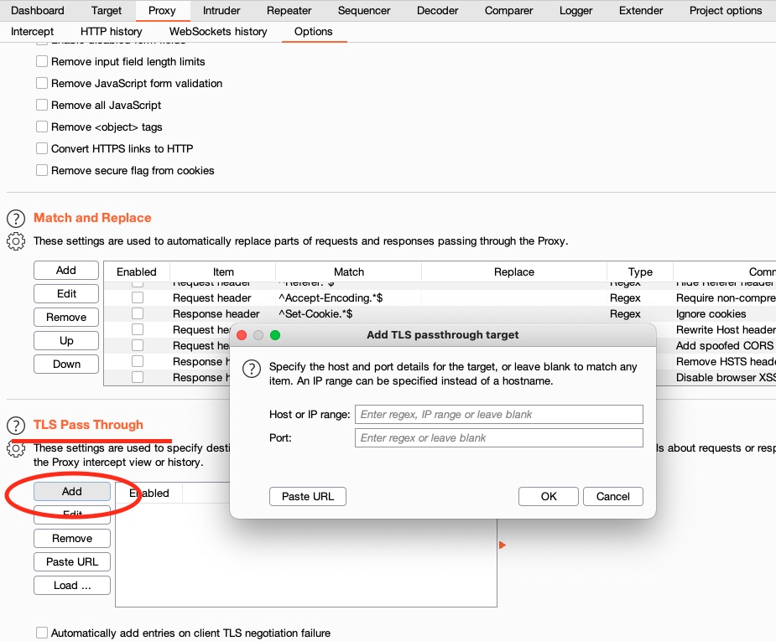Click Remove in Match and Replace
Screen dimensions: 776x641
pyautogui.click(x=66, y=317)
